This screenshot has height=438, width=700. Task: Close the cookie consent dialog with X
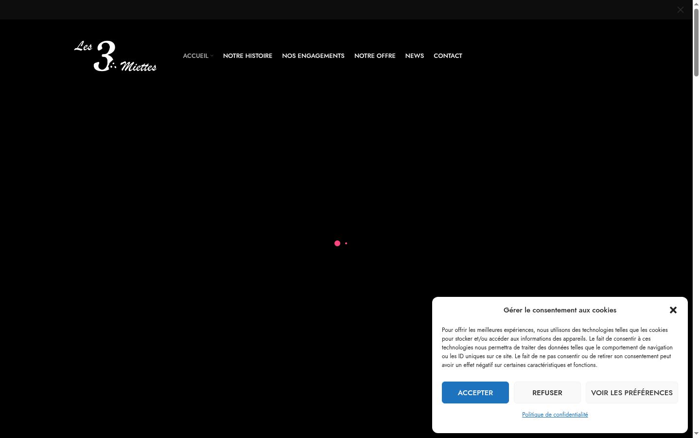point(673,310)
